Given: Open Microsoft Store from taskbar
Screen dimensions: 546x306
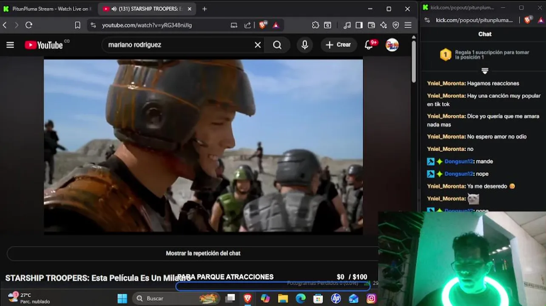Looking at the screenshot, I should point(318,298).
